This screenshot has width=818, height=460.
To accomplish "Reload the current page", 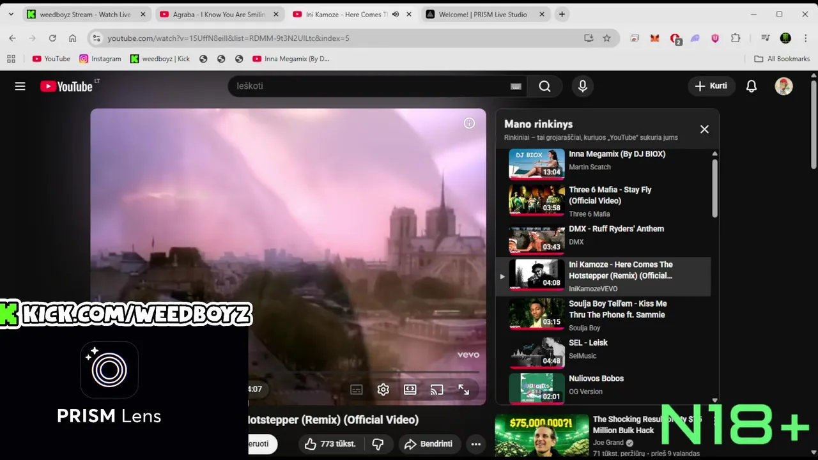I will pyautogui.click(x=52, y=38).
